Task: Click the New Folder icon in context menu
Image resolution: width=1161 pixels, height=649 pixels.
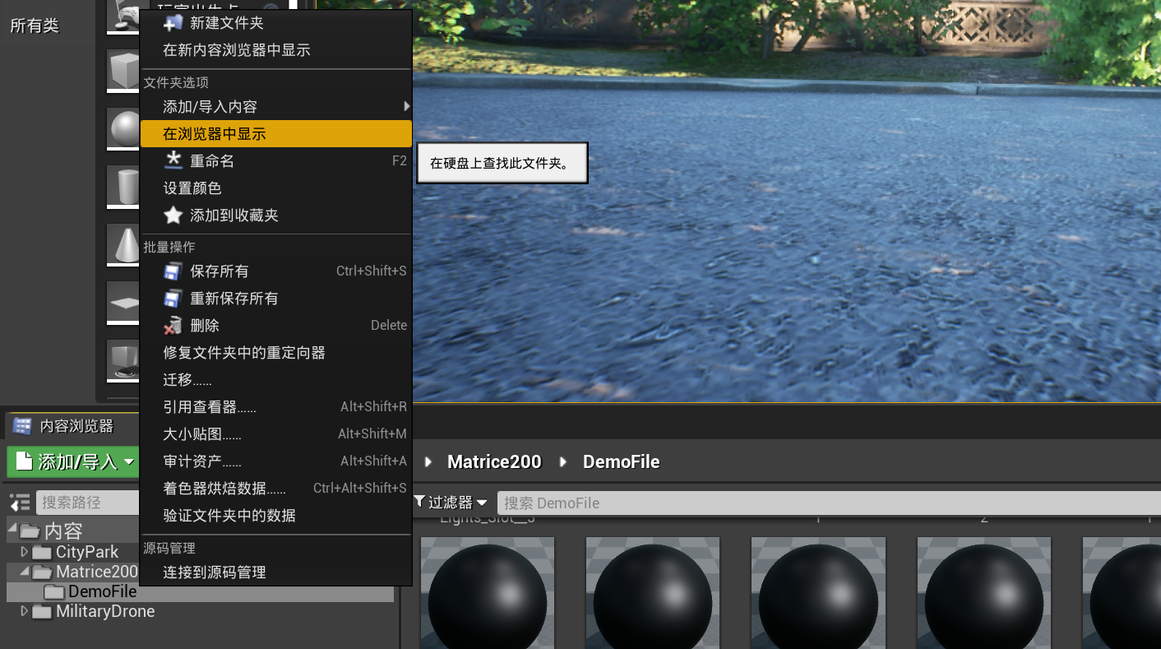Action: (x=173, y=23)
